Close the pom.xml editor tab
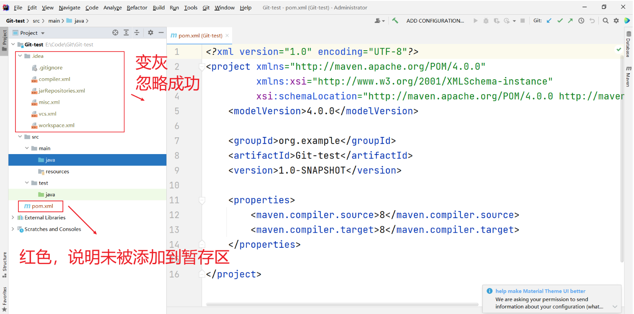The height and width of the screenshot is (314, 634). [227, 36]
